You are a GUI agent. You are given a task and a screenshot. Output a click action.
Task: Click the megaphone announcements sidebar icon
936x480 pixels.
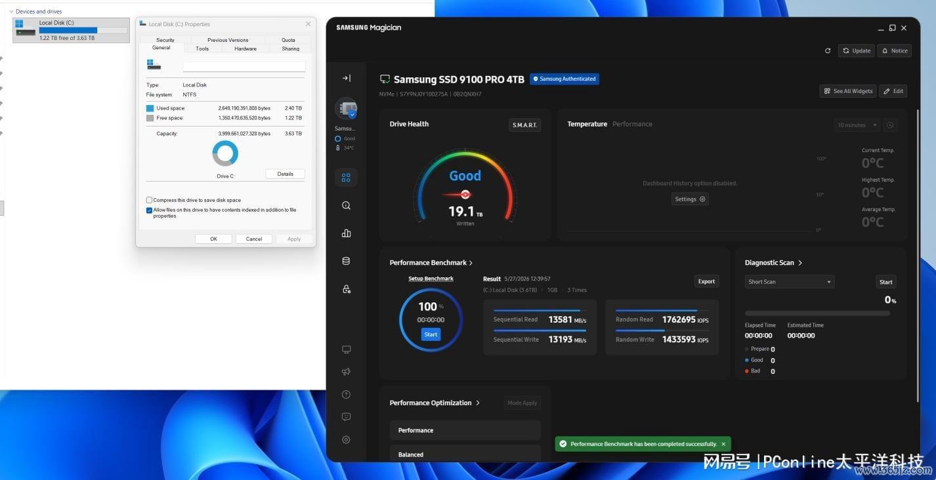coord(346,372)
